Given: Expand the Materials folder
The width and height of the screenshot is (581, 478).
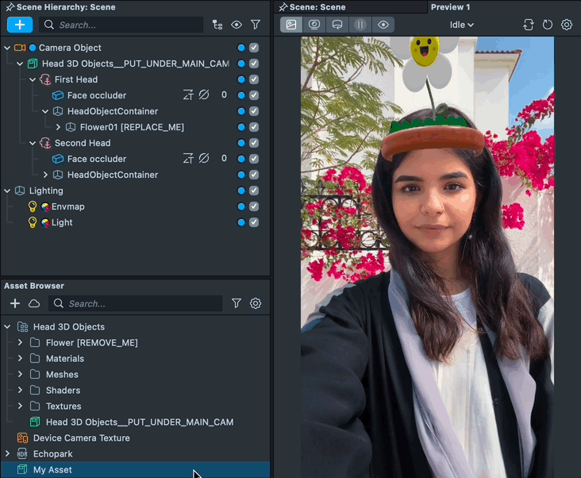Looking at the screenshot, I should [x=20, y=359].
